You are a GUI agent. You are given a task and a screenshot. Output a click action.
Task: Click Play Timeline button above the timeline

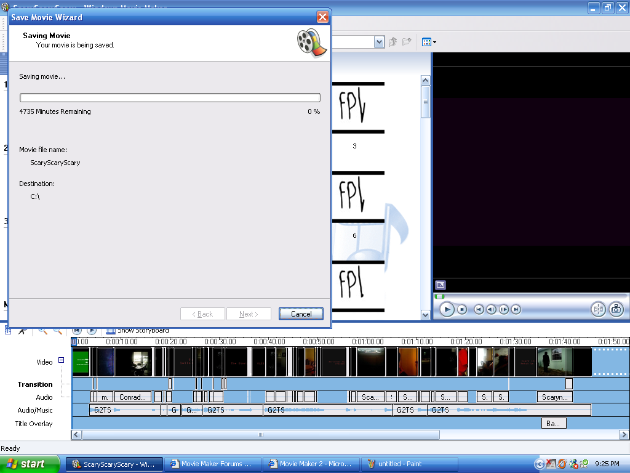pos(92,331)
